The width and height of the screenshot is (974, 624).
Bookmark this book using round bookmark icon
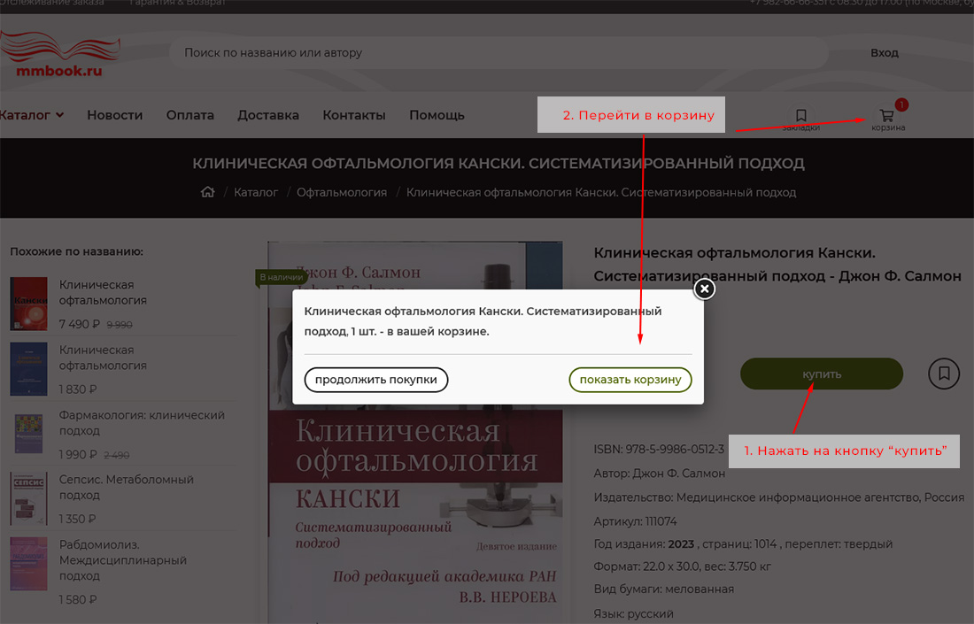(x=944, y=374)
